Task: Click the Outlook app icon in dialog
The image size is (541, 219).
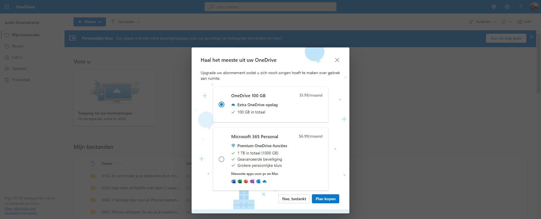Action: pos(258,181)
